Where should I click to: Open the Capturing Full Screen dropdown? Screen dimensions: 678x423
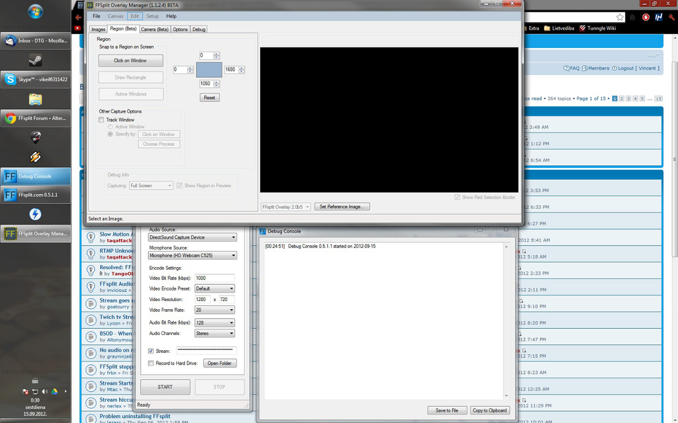151,185
